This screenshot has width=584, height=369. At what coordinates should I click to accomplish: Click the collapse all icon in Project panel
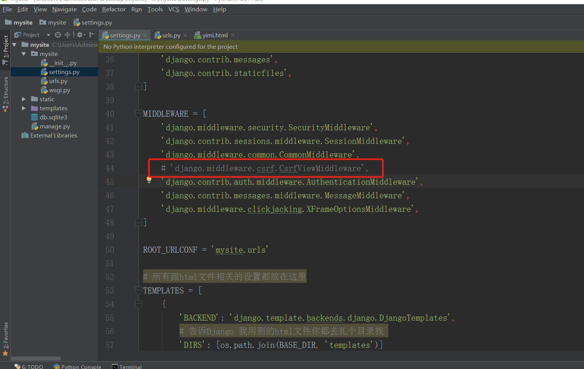[67, 35]
